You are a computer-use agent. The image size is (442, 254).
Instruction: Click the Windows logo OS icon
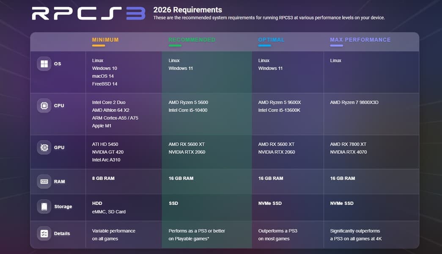(44, 64)
